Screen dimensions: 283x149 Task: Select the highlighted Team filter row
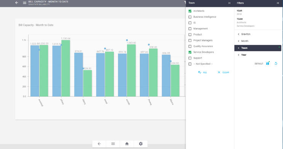pos(258,48)
